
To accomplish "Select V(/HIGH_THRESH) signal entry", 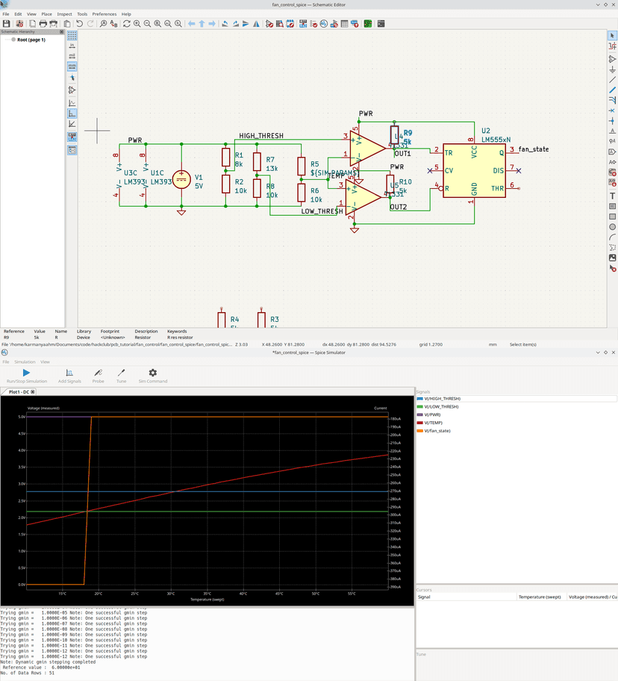I will click(441, 399).
